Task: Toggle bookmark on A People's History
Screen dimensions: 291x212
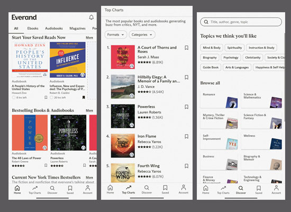Action: point(46,98)
